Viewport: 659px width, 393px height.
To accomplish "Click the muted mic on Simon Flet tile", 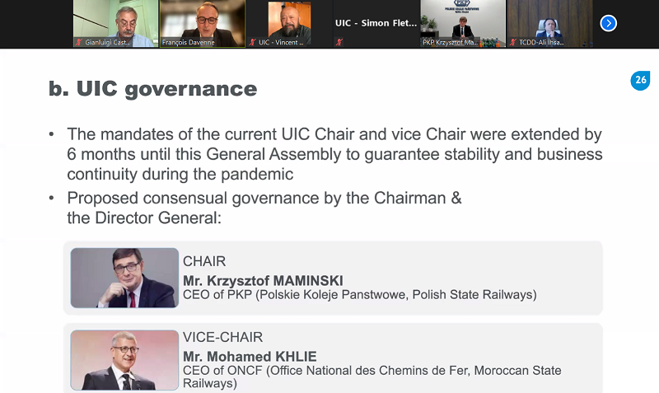I will 339,42.
